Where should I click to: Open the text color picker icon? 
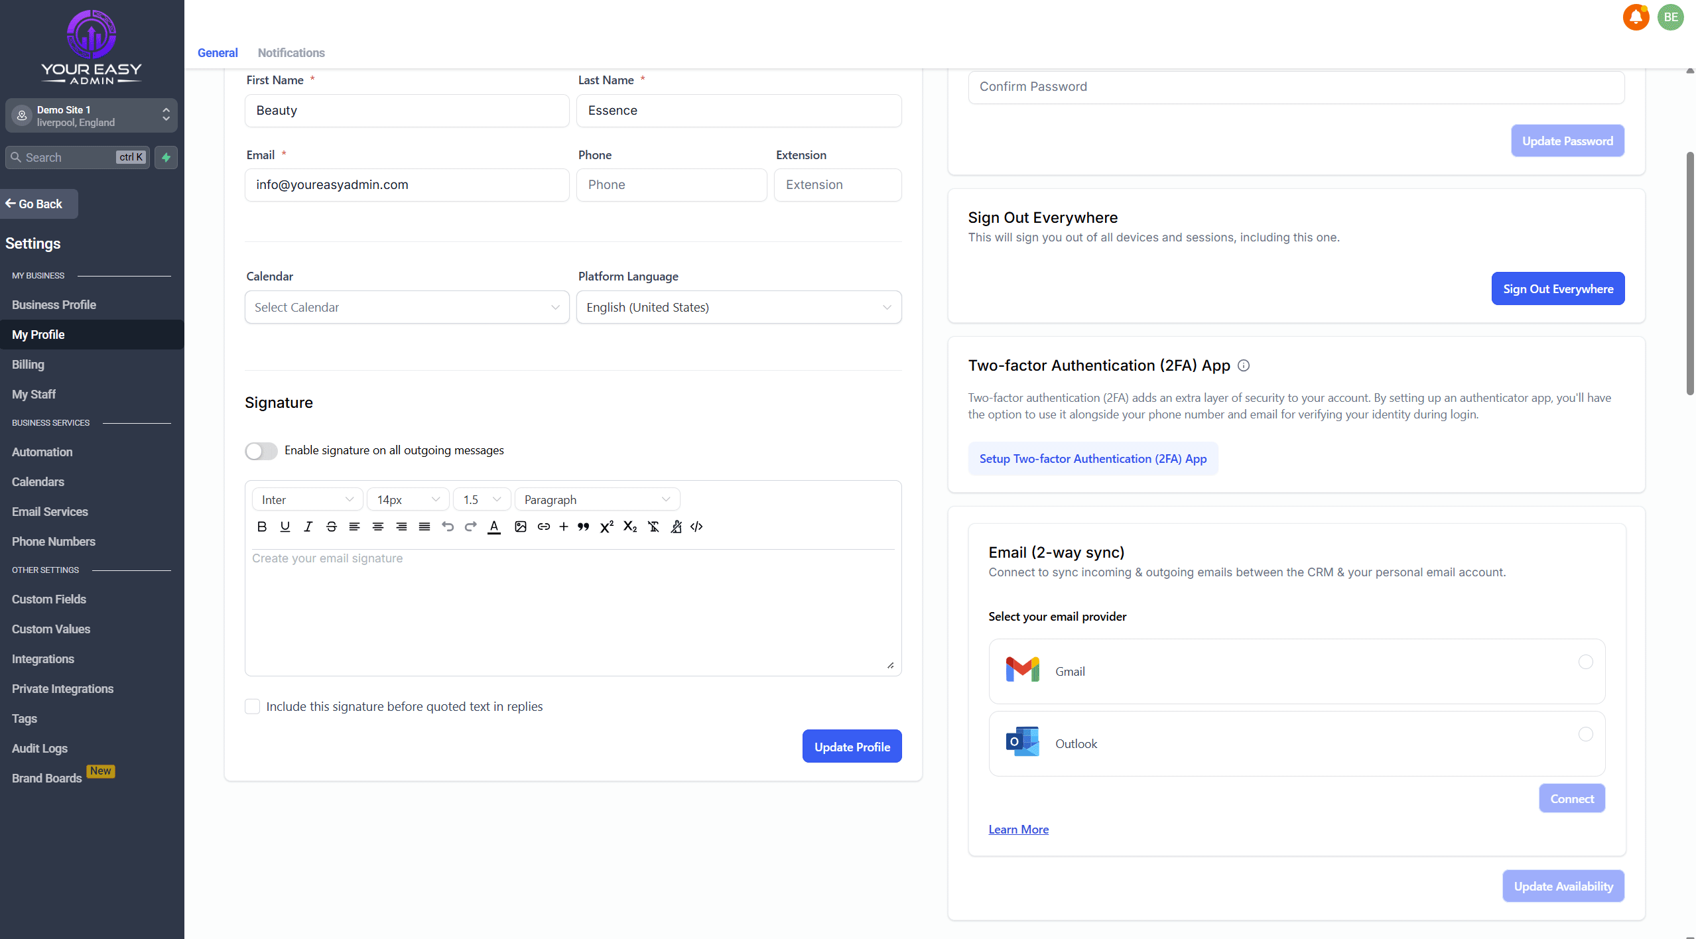(494, 527)
